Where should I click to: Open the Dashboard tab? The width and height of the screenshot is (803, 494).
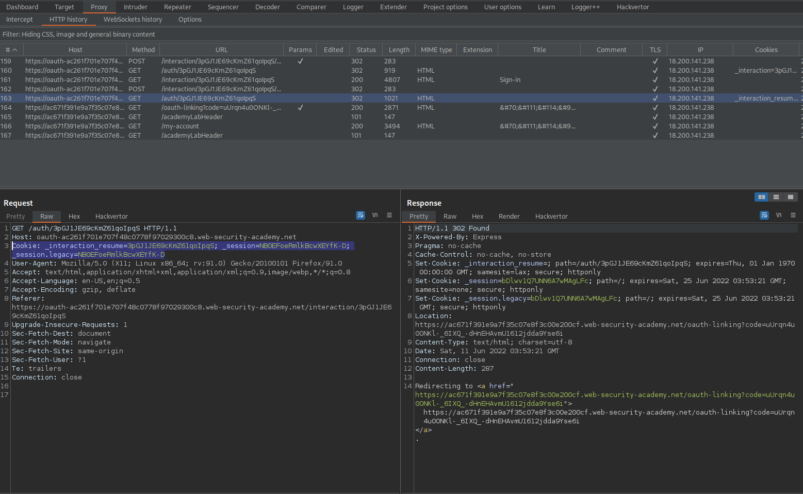point(22,7)
